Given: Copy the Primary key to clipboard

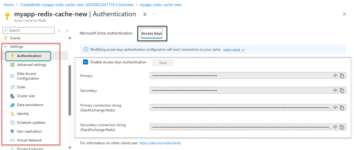Looking at the screenshot, I should point(342,76).
